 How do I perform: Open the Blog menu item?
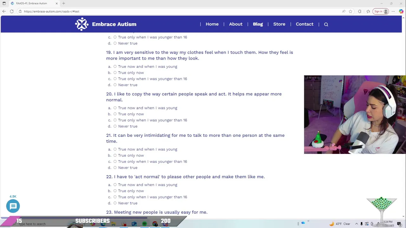(x=258, y=24)
